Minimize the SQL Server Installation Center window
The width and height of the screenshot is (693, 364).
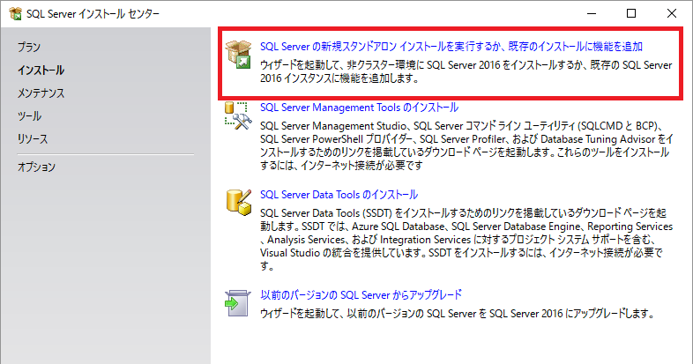(592, 14)
